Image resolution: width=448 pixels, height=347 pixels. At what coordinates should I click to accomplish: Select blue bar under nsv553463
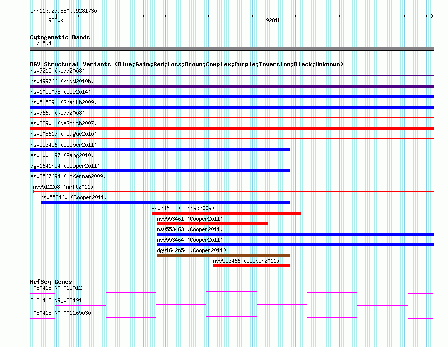(295, 234)
